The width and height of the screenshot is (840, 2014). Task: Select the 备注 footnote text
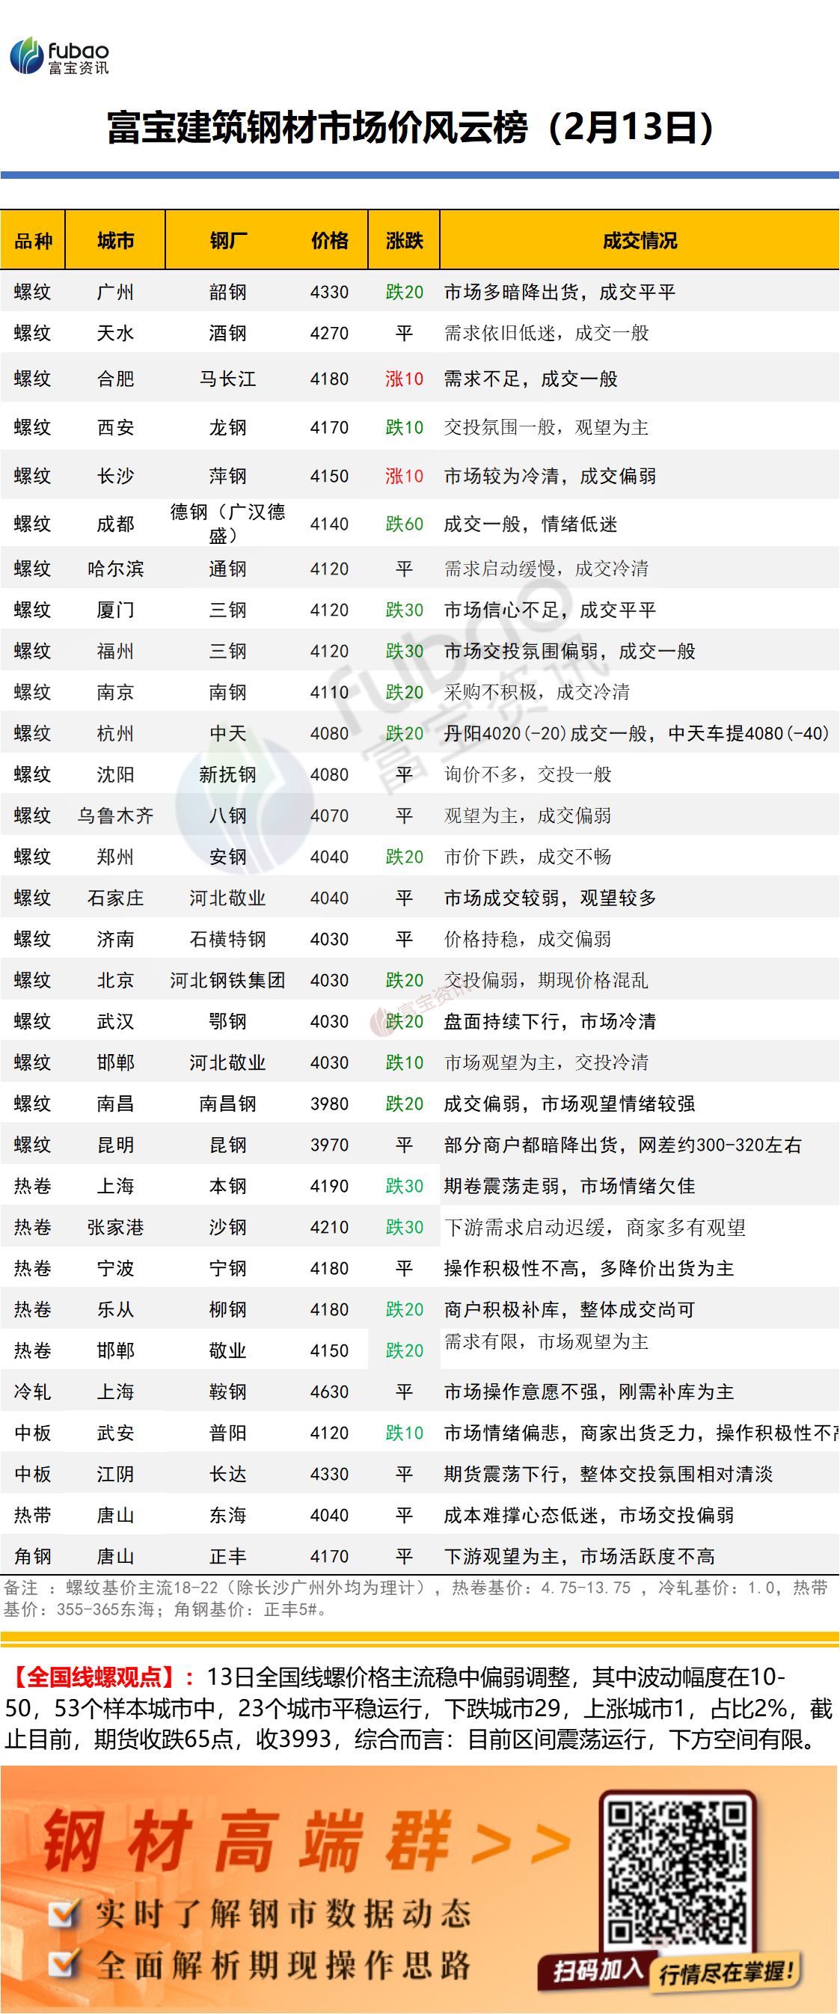416,1598
